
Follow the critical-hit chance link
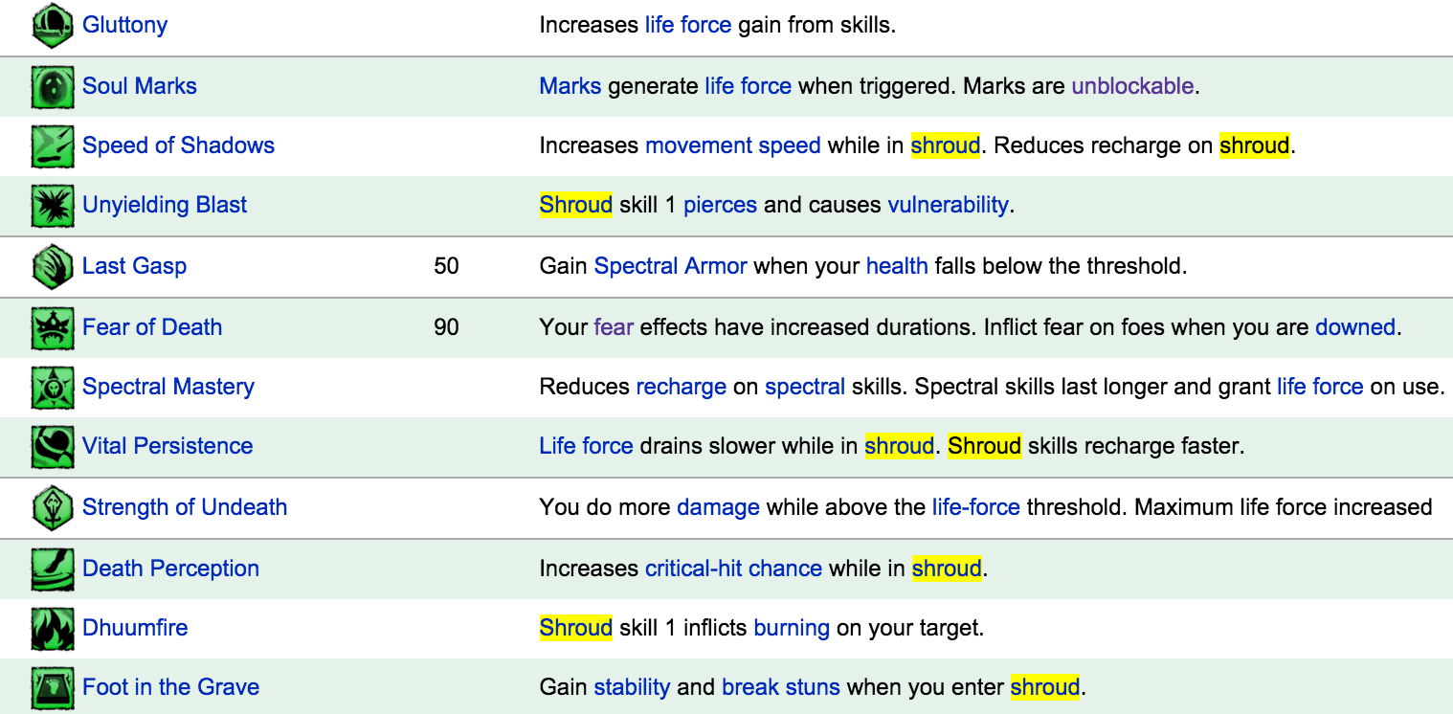click(733, 569)
